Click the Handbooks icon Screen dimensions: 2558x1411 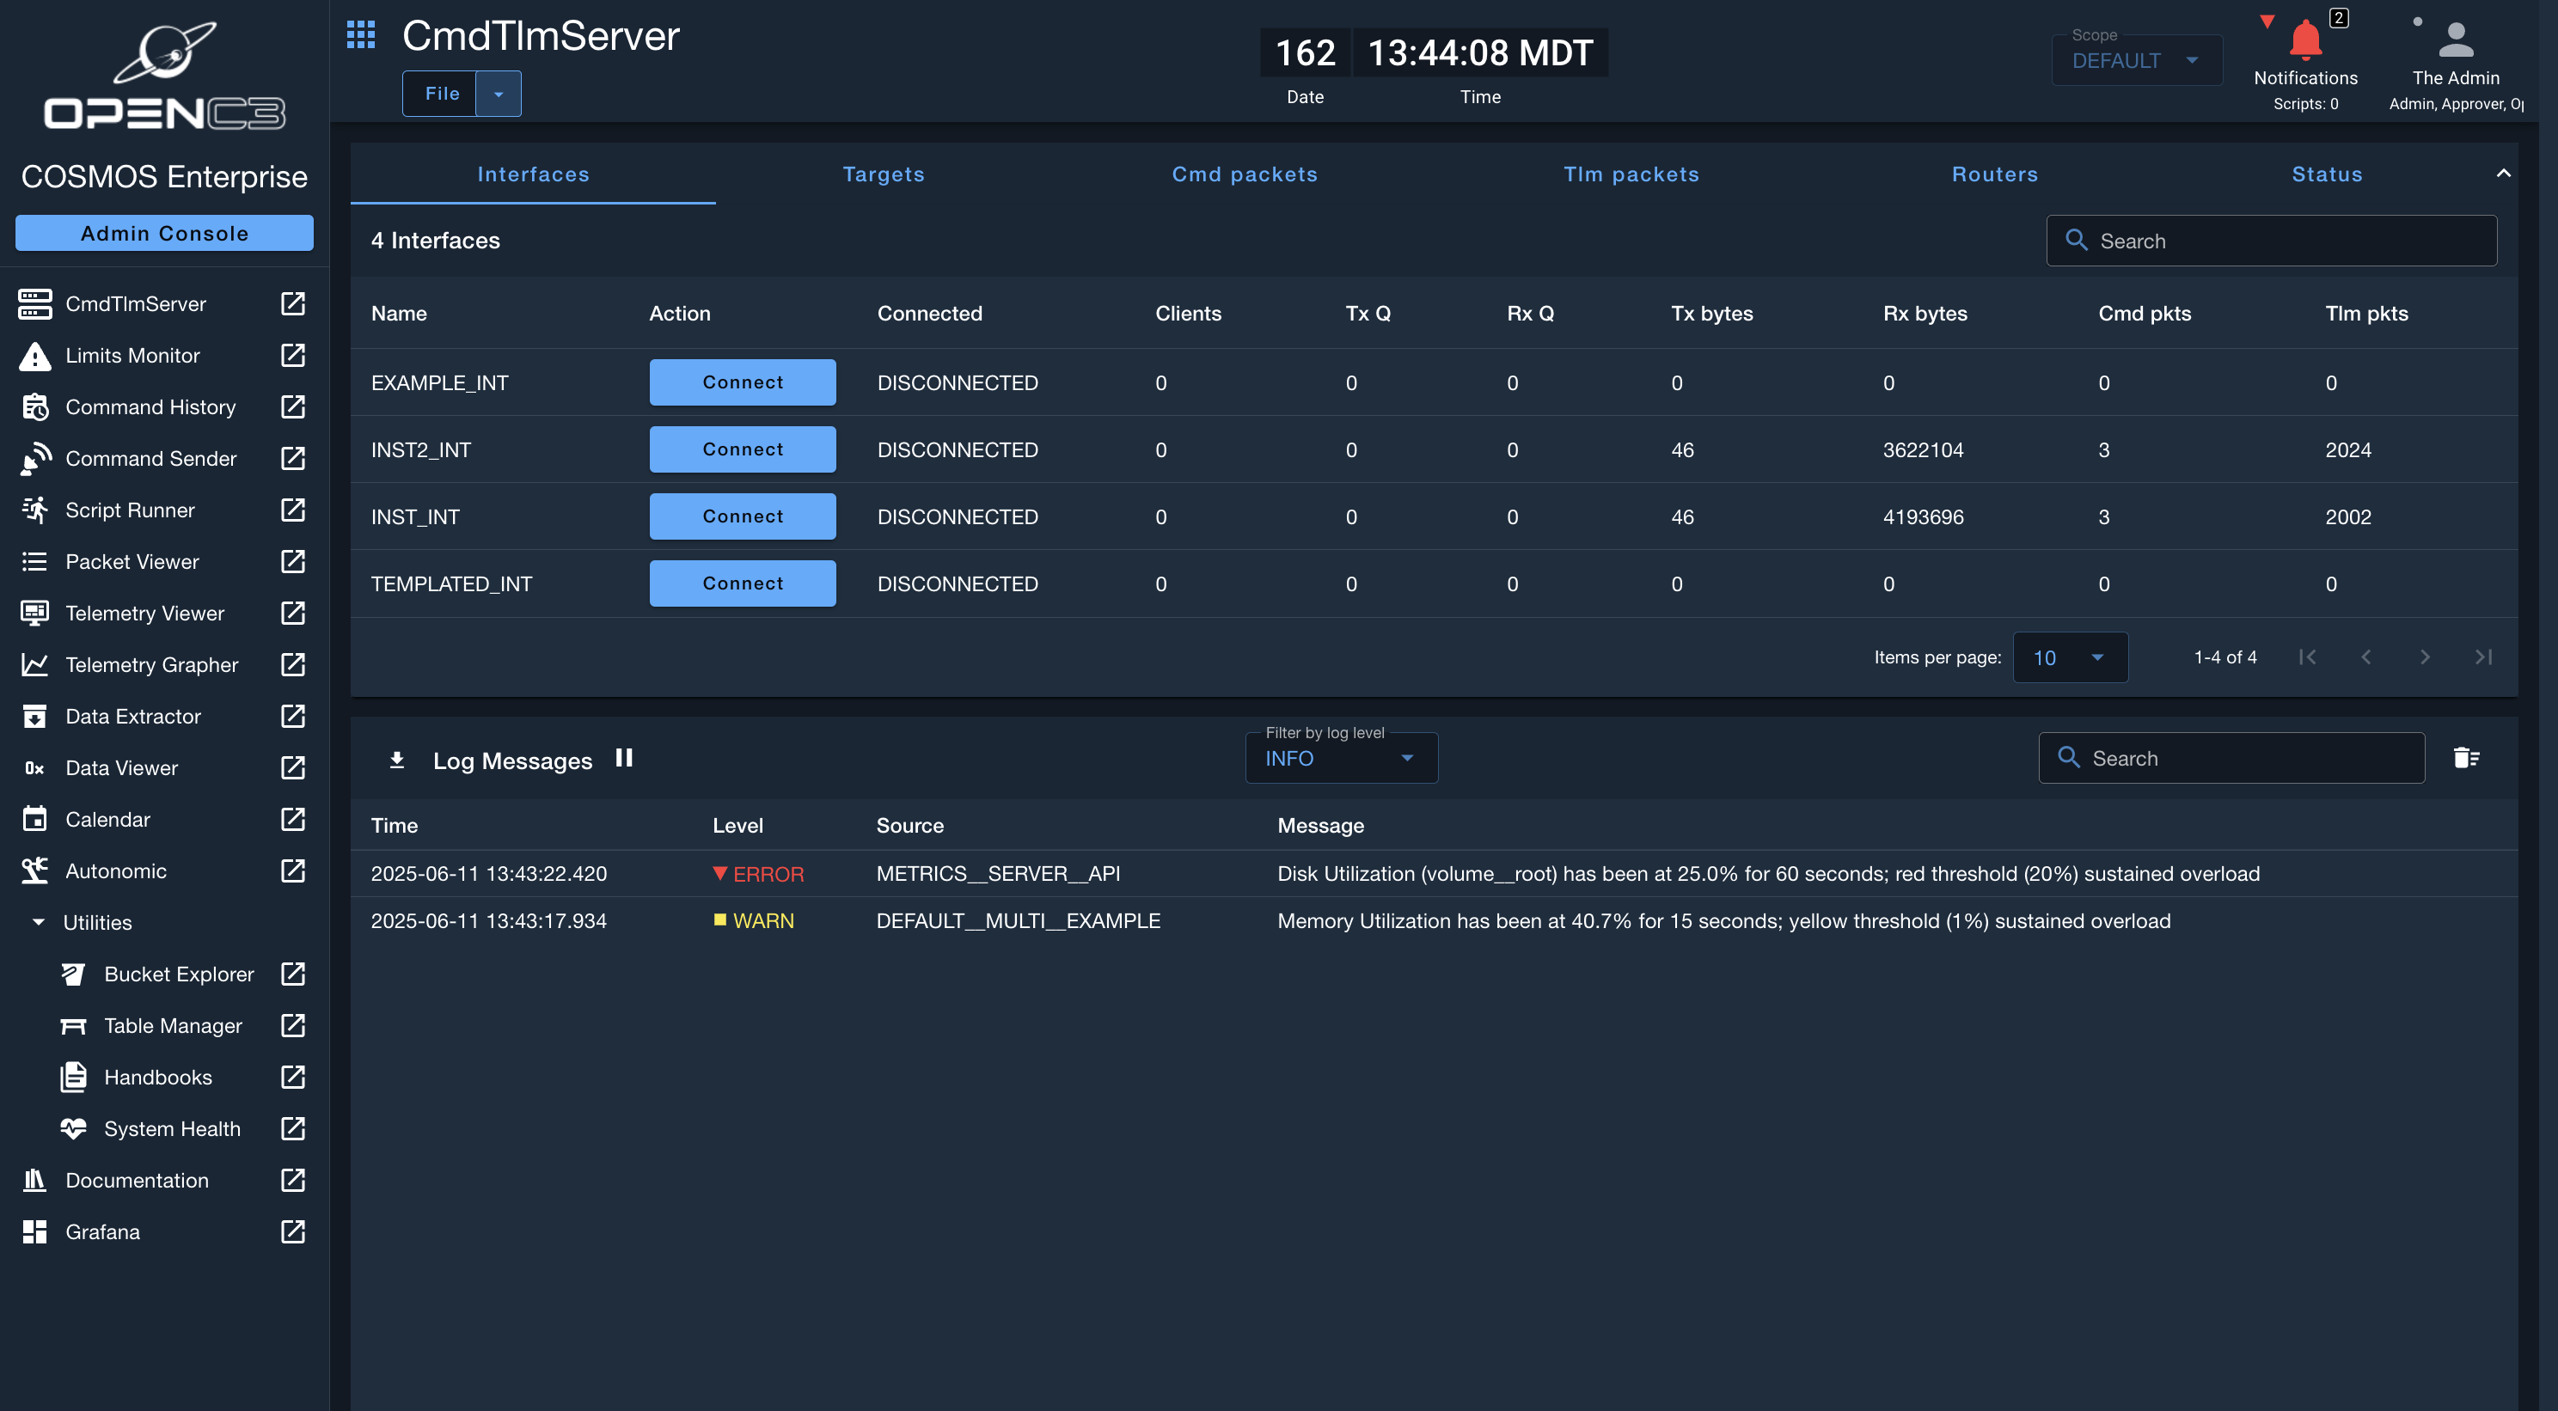pyautogui.click(x=73, y=1078)
